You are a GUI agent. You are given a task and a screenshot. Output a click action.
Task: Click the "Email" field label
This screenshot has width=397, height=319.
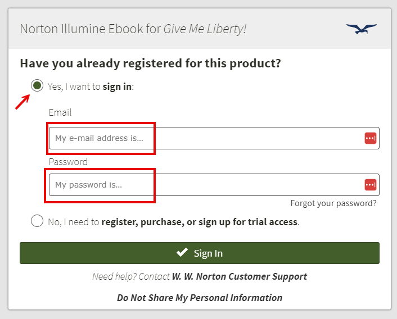click(60, 112)
